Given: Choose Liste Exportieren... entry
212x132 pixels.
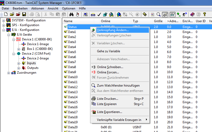Looking at the screenshot, I should 120,112.
